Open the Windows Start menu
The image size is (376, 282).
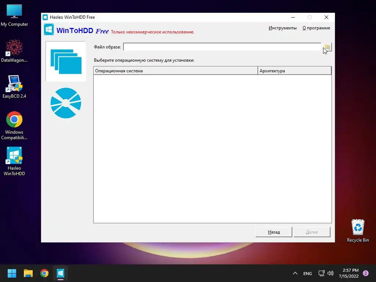click(12, 273)
